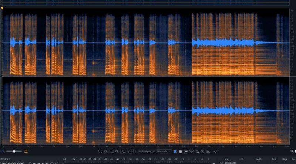Click the waveform view icon left of slider
This screenshot has height=164, width=296.
3,151
